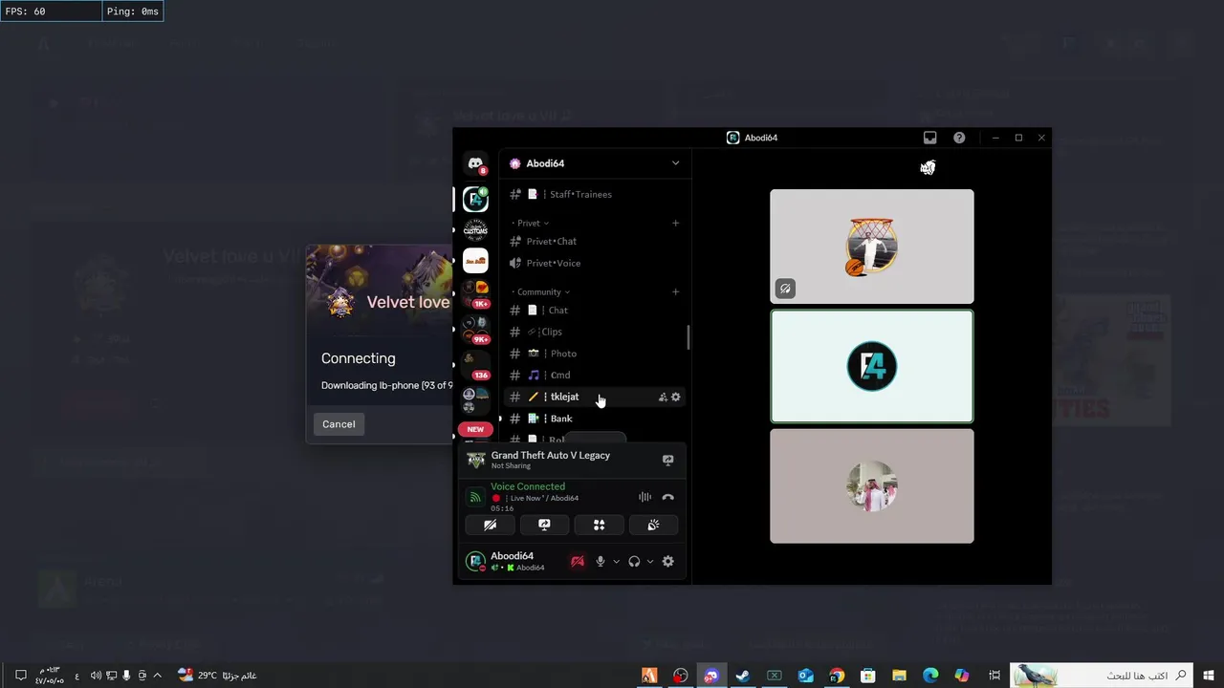The width and height of the screenshot is (1224, 688).
Task: Open the server with 136 badge
Action: (x=475, y=363)
